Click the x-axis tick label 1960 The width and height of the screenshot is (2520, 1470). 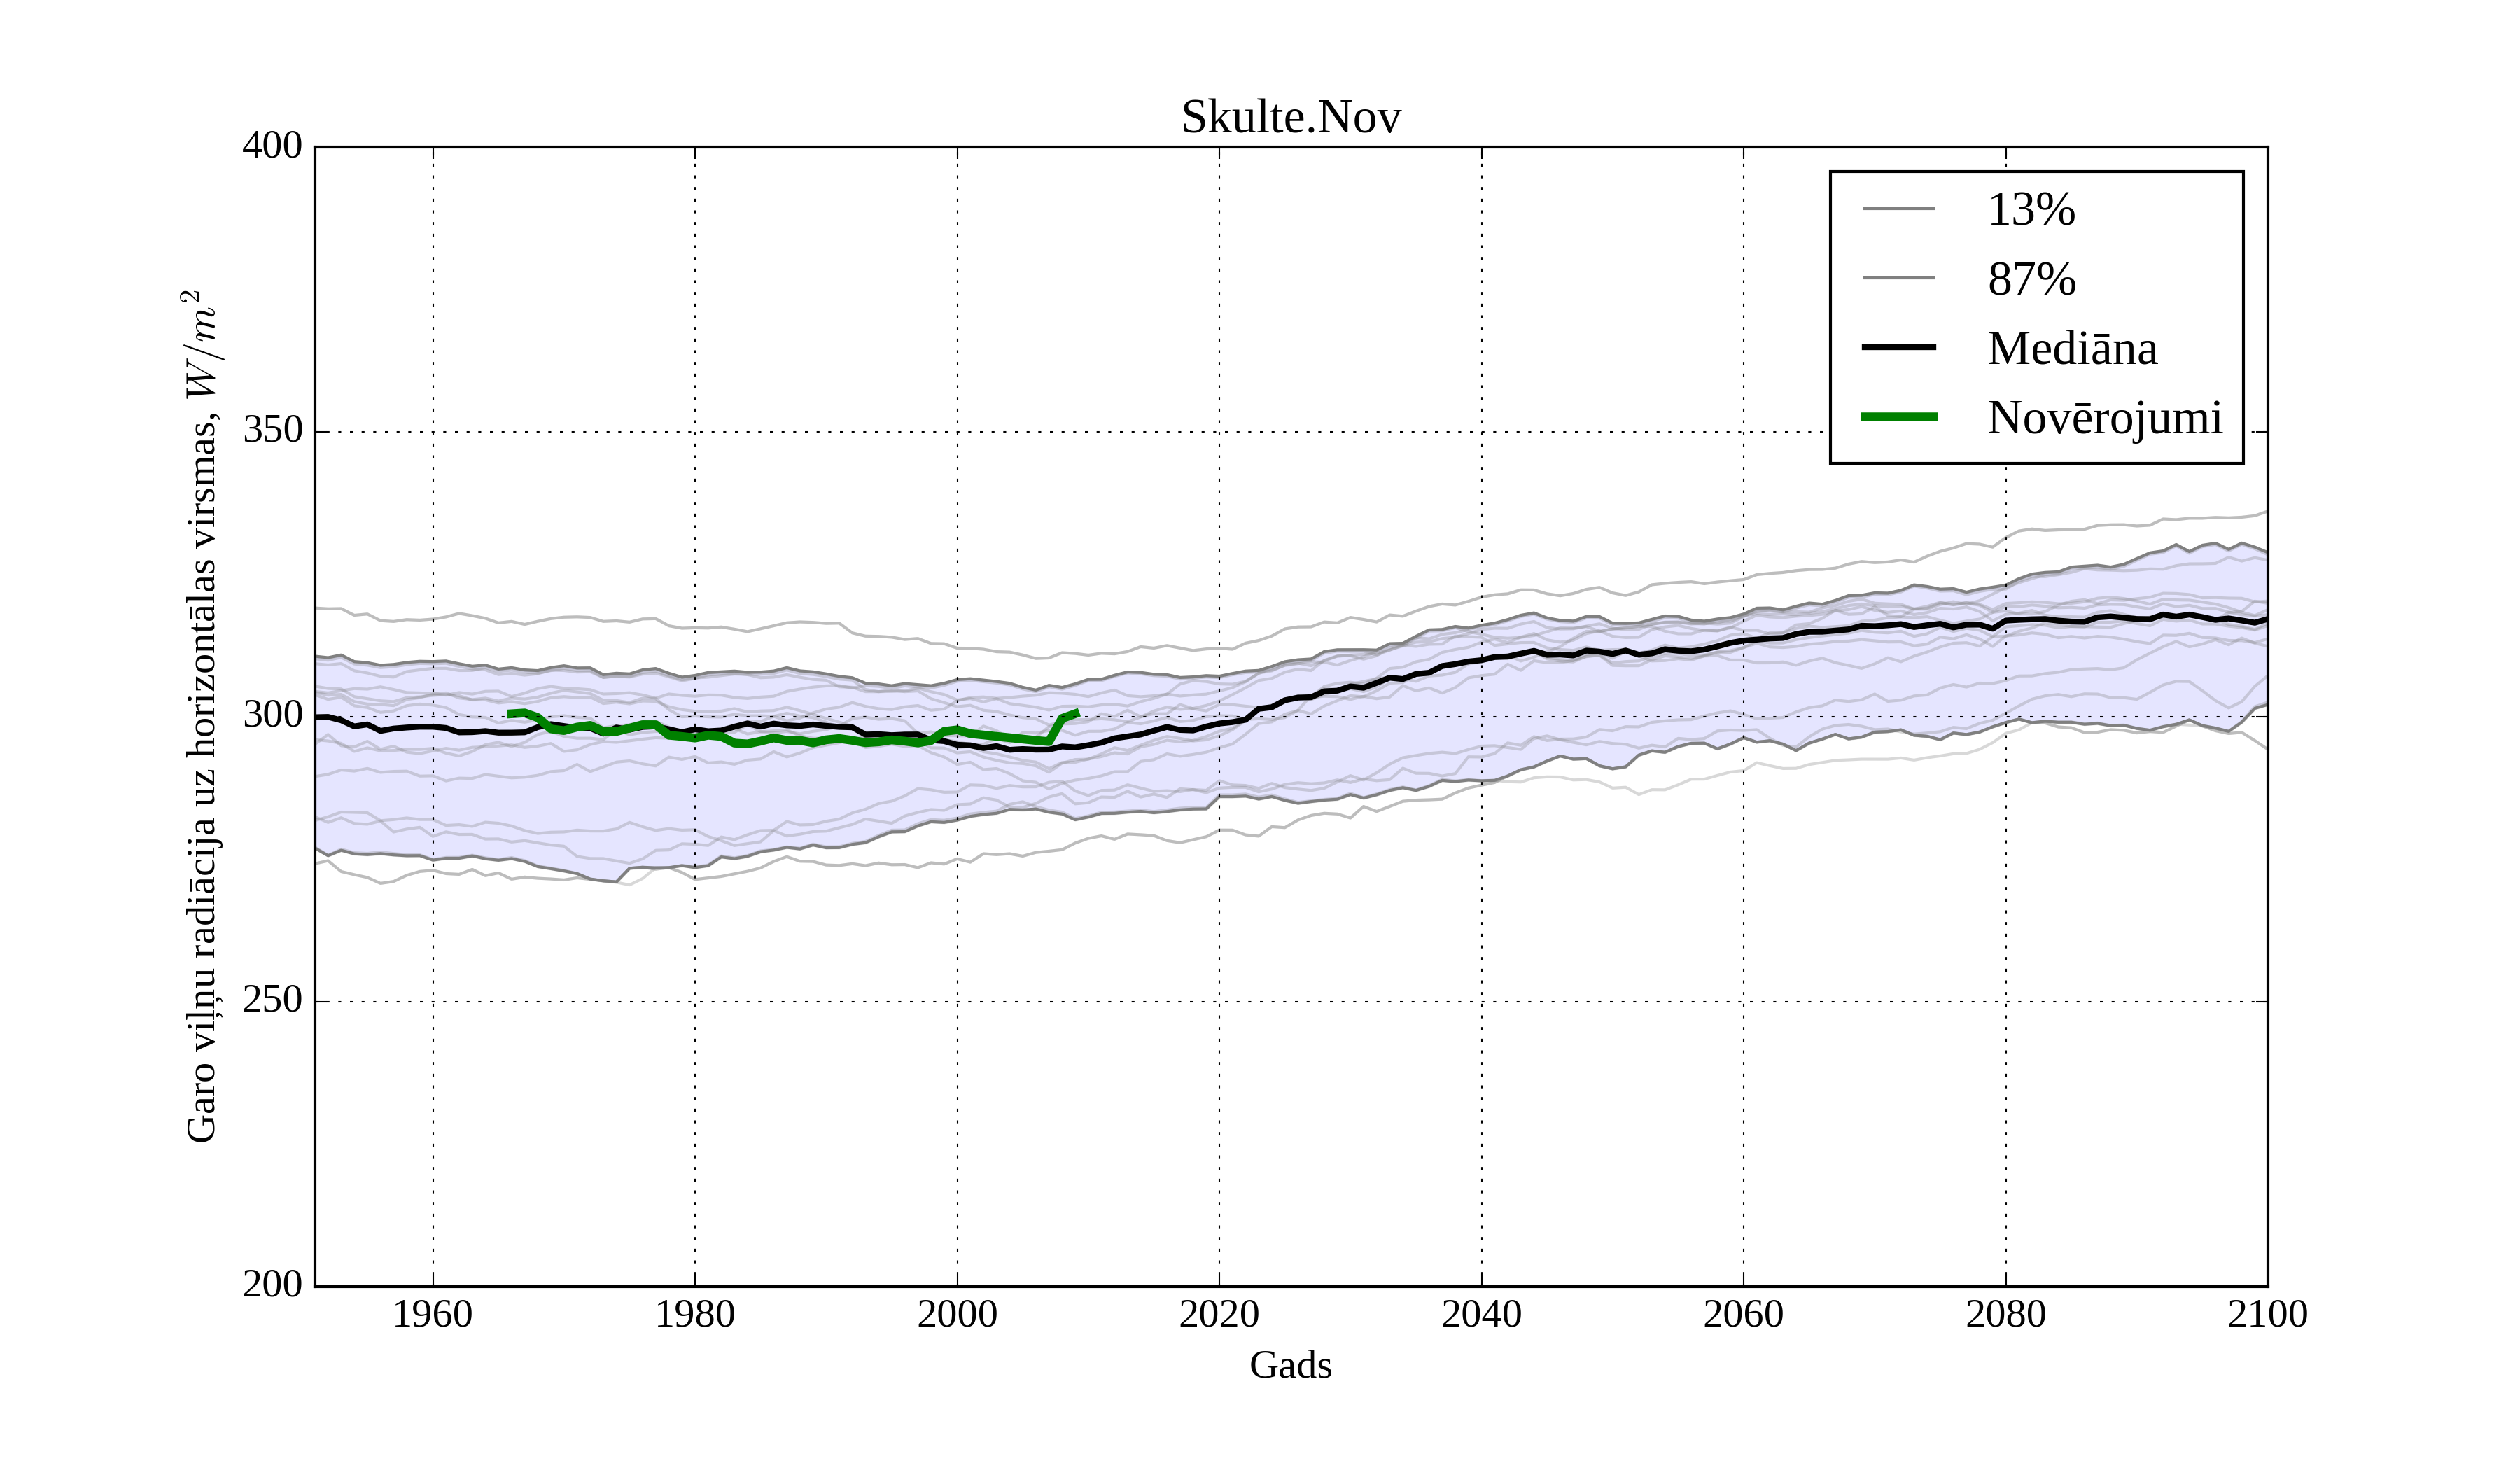tap(432, 1314)
